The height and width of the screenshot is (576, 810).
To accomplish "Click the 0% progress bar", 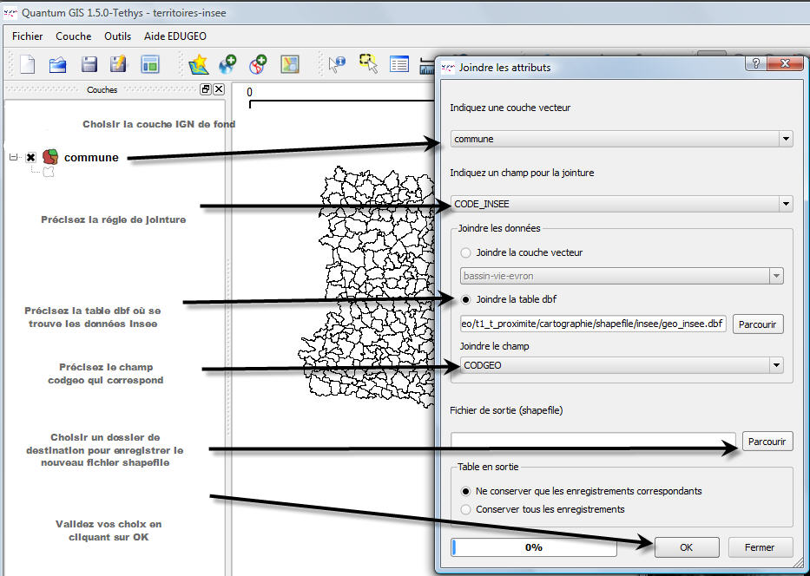I will (x=533, y=547).
